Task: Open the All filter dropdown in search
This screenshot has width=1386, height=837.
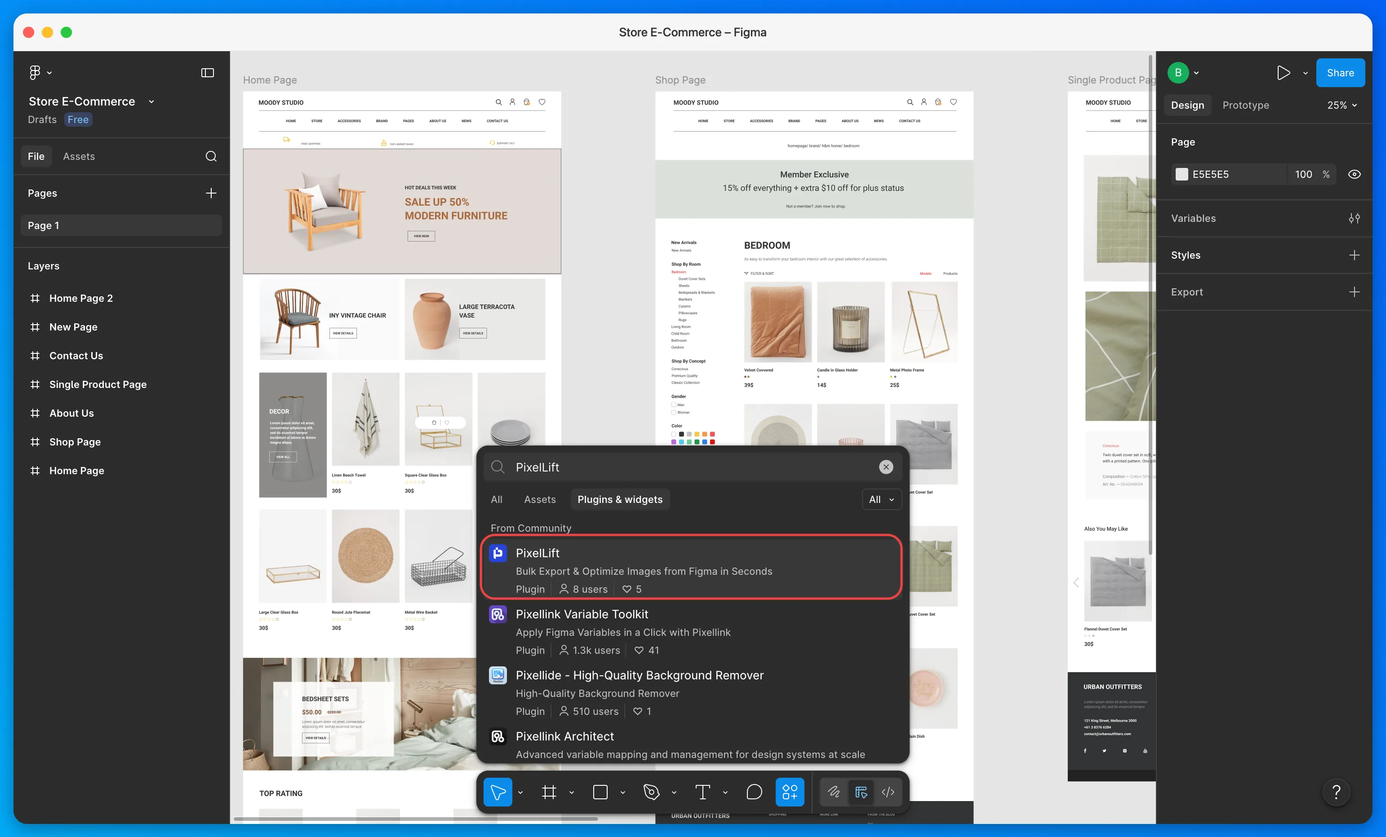Action: tap(881, 499)
